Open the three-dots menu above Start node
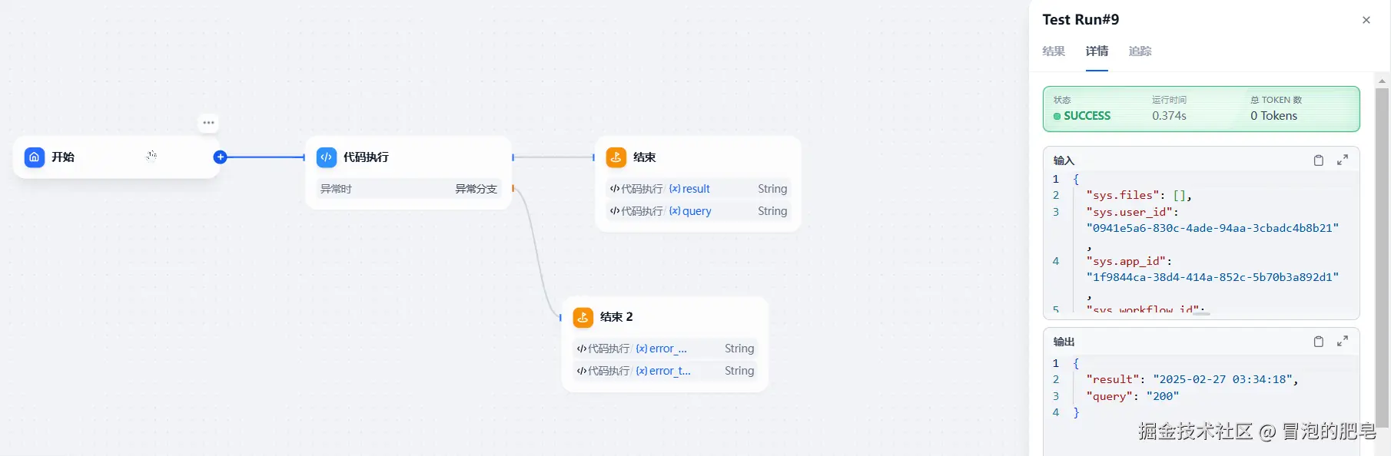This screenshot has width=1391, height=456. 208,123
